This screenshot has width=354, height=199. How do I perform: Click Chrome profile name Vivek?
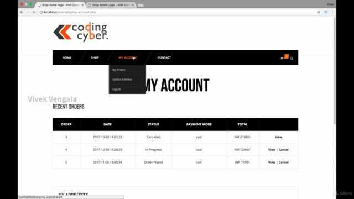330,4
